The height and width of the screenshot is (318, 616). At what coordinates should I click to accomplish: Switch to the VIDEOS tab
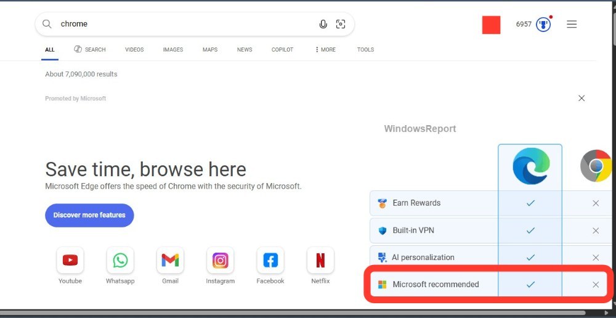click(134, 49)
